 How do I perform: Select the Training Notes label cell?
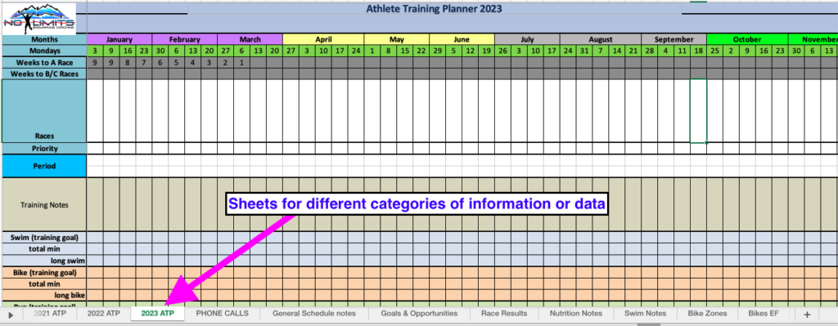[44, 204]
